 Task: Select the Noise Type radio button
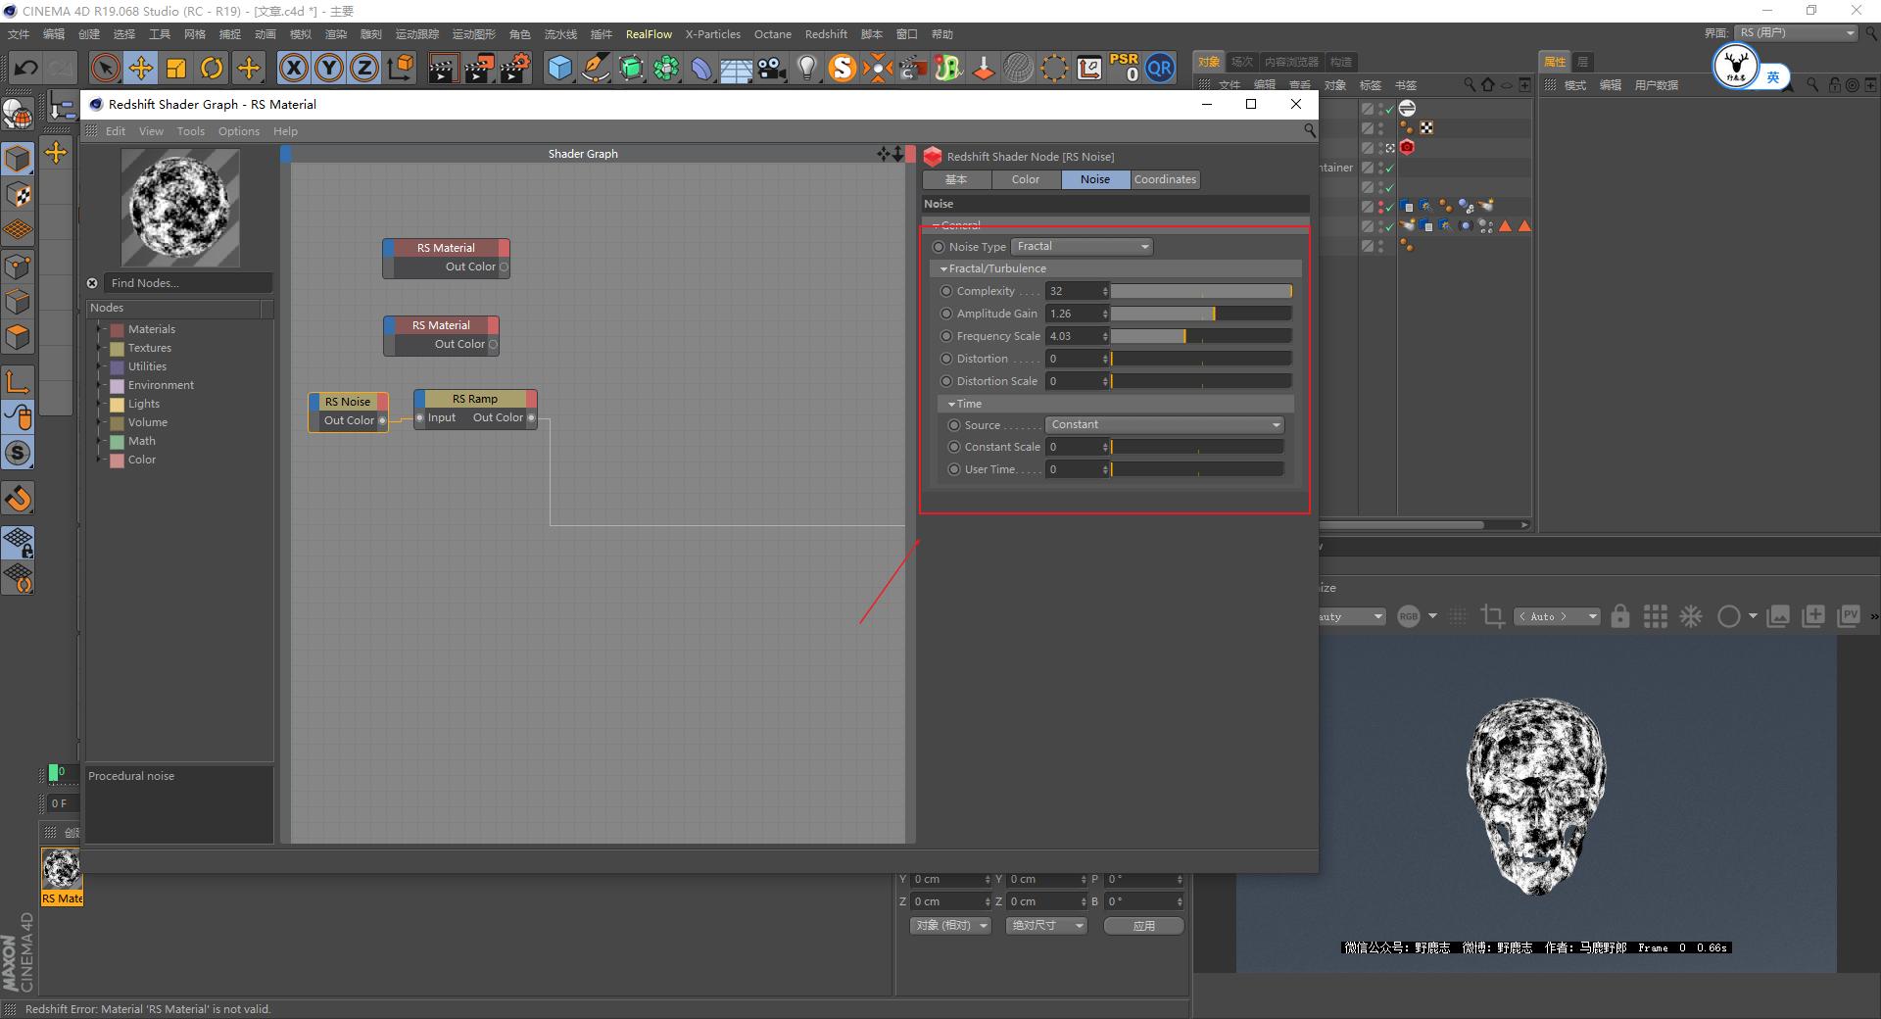pyautogui.click(x=939, y=247)
